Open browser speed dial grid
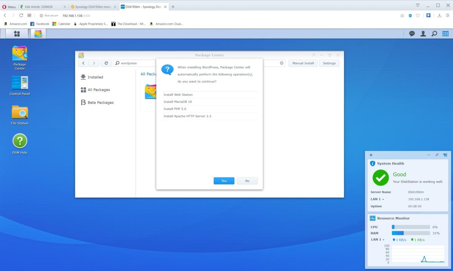453x271 pixels. point(29,15)
